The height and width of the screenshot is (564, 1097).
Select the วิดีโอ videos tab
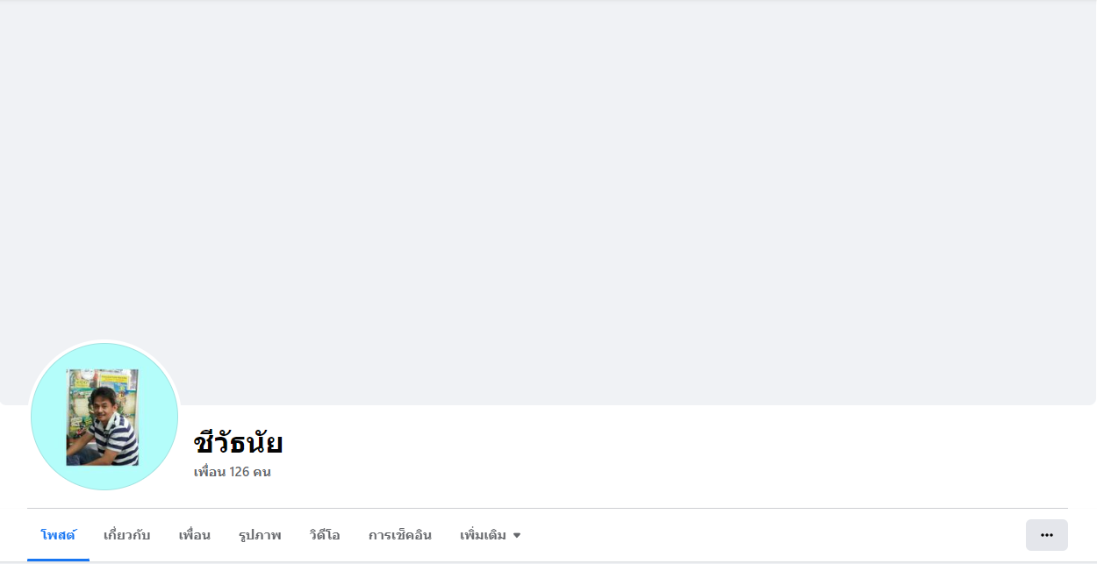[325, 535]
